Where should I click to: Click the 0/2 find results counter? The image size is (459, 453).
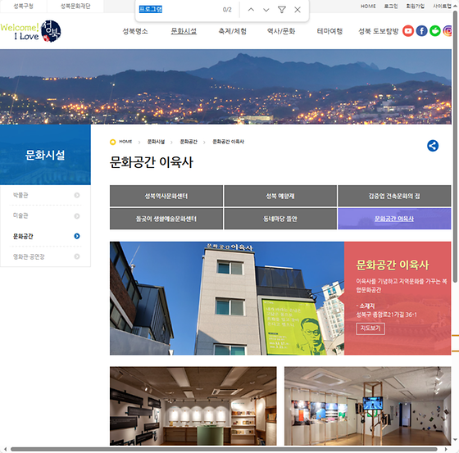[227, 10]
